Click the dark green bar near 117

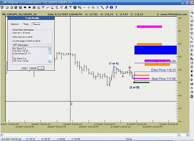[x=142, y=82]
